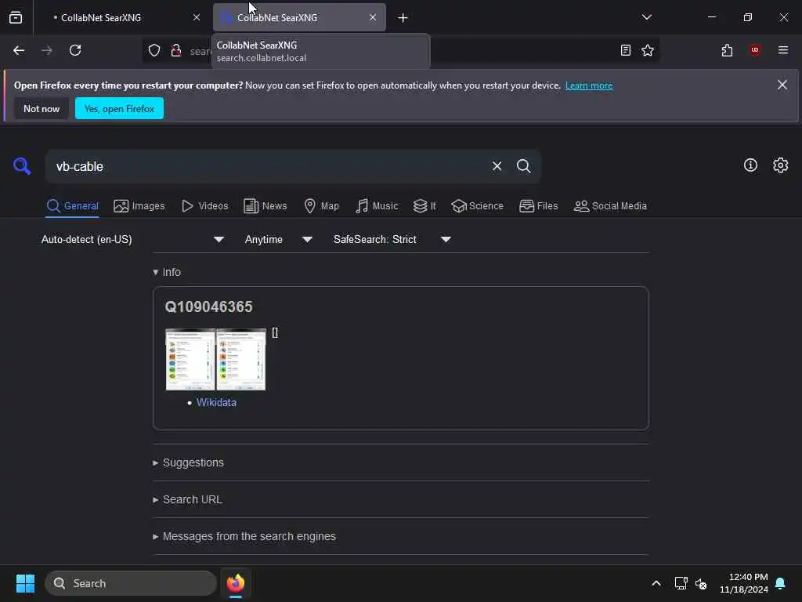Click the Firefox taskbar icon

click(x=236, y=583)
